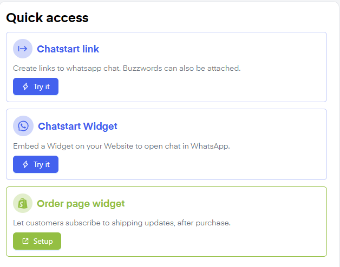The width and height of the screenshot is (340, 267).
Task: Click the Shopify bag icon
Action: coord(23,203)
